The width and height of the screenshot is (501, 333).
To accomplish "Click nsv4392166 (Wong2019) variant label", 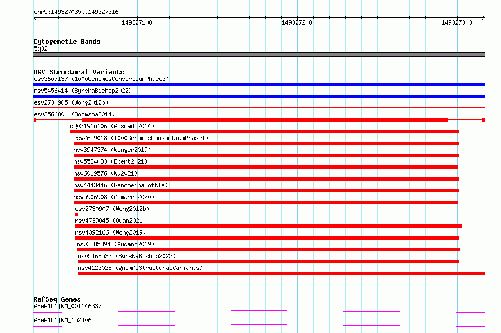I will pos(110,232).
